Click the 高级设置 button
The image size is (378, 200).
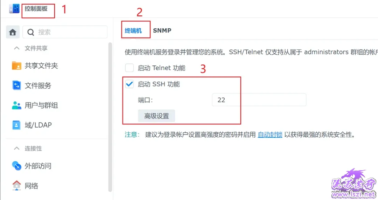pyautogui.click(x=156, y=116)
